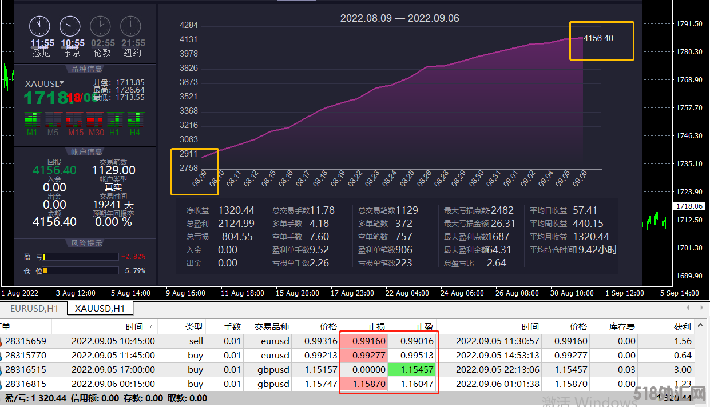Click the green 1.15457 take-profit cell
Viewport: 710px width, 407px height.
tap(411, 370)
